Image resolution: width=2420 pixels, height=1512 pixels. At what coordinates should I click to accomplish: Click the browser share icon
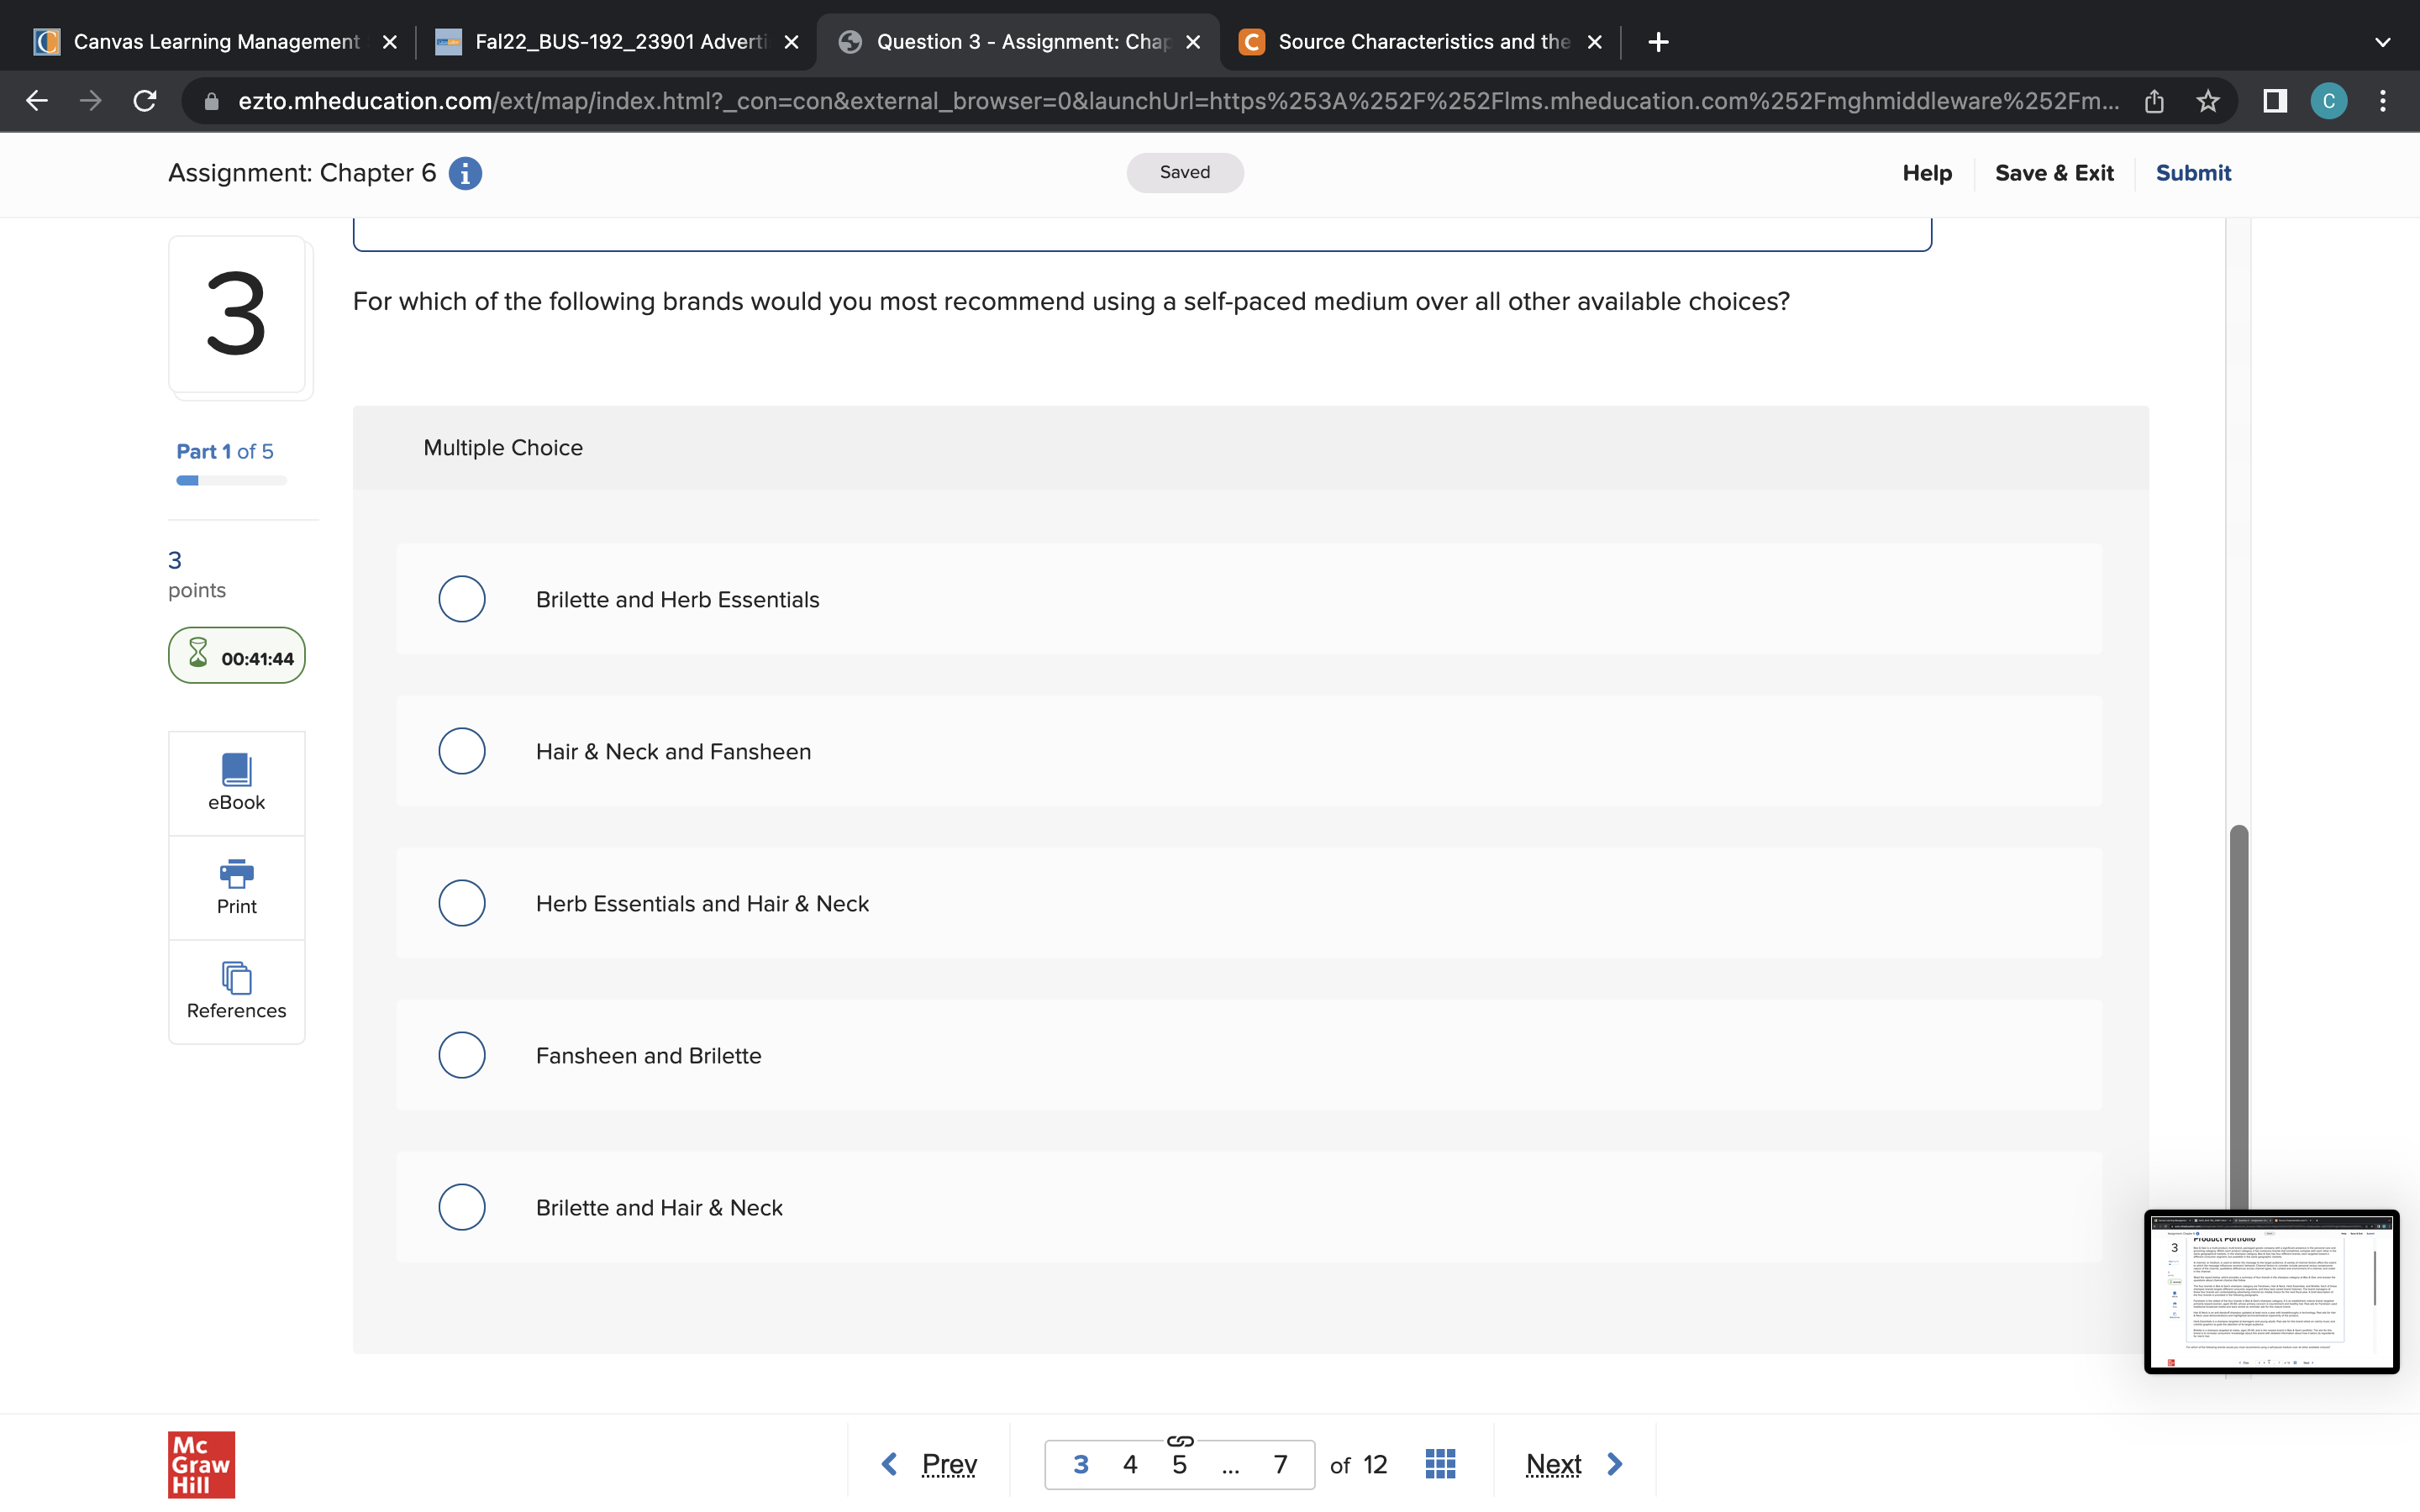click(2154, 101)
